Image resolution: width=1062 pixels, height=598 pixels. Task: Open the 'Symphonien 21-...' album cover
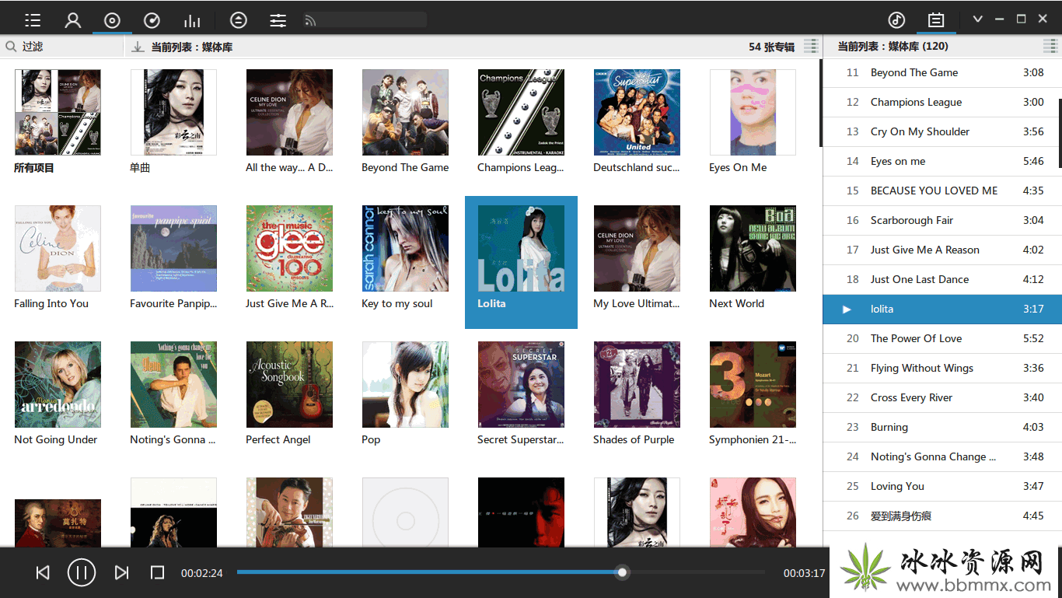[753, 385]
